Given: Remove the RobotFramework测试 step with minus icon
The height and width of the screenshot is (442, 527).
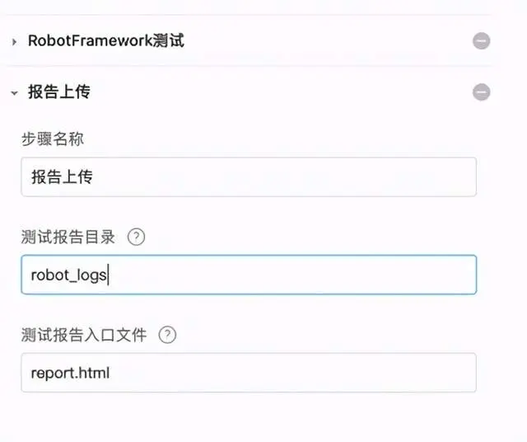Looking at the screenshot, I should [x=482, y=40].
